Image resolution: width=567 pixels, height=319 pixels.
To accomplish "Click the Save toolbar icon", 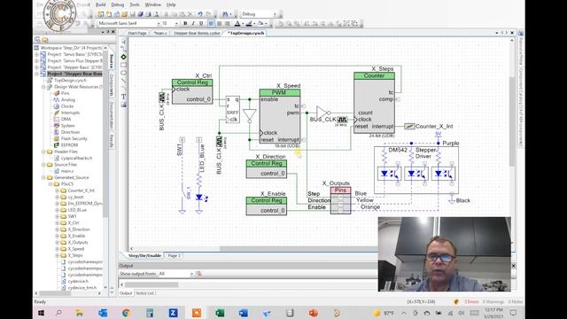I will coord(132,14).
